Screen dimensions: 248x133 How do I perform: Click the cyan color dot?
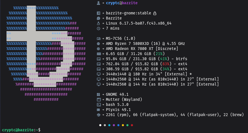(x=109, y=125)
